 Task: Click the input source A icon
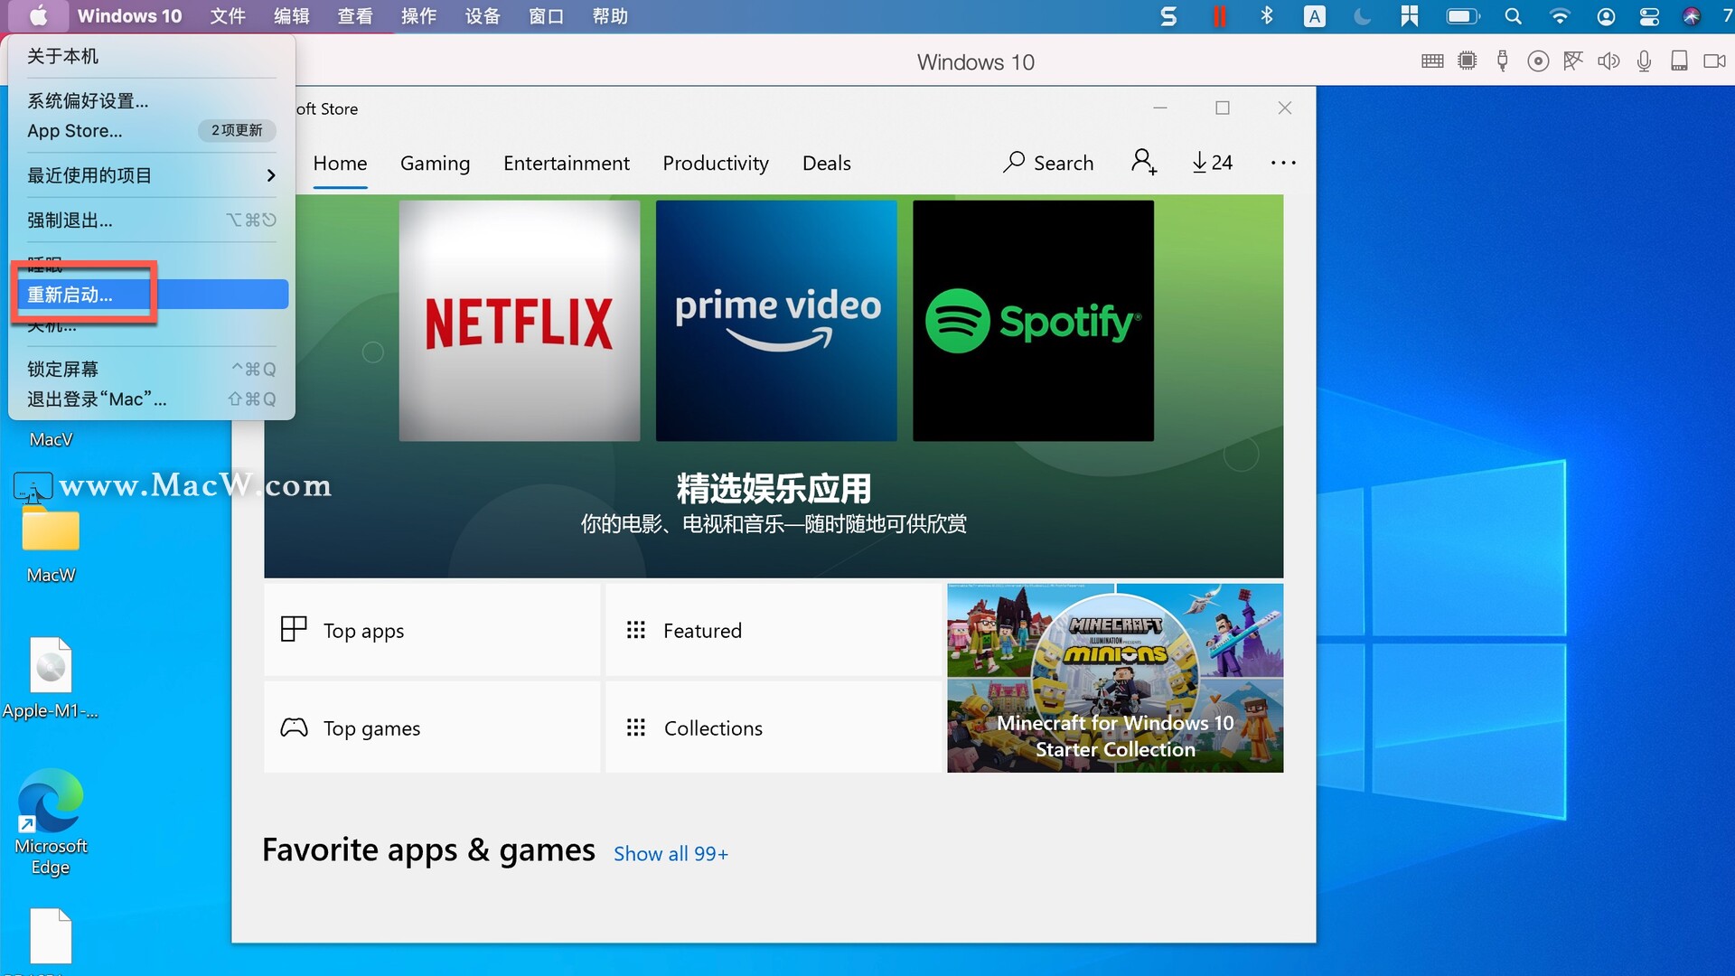[1315, 16]
